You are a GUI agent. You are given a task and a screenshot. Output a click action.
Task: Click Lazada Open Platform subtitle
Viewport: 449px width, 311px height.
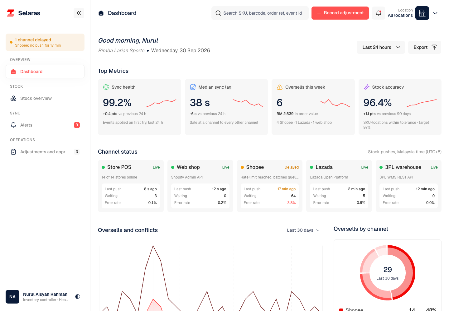(x=329, y=177)
